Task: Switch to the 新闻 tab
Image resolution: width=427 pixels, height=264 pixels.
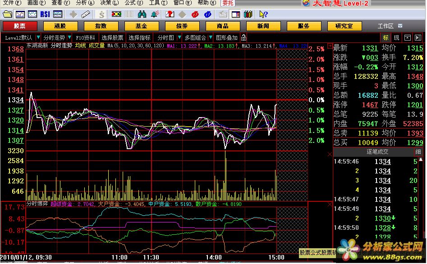Action: (x=263, y=26)
